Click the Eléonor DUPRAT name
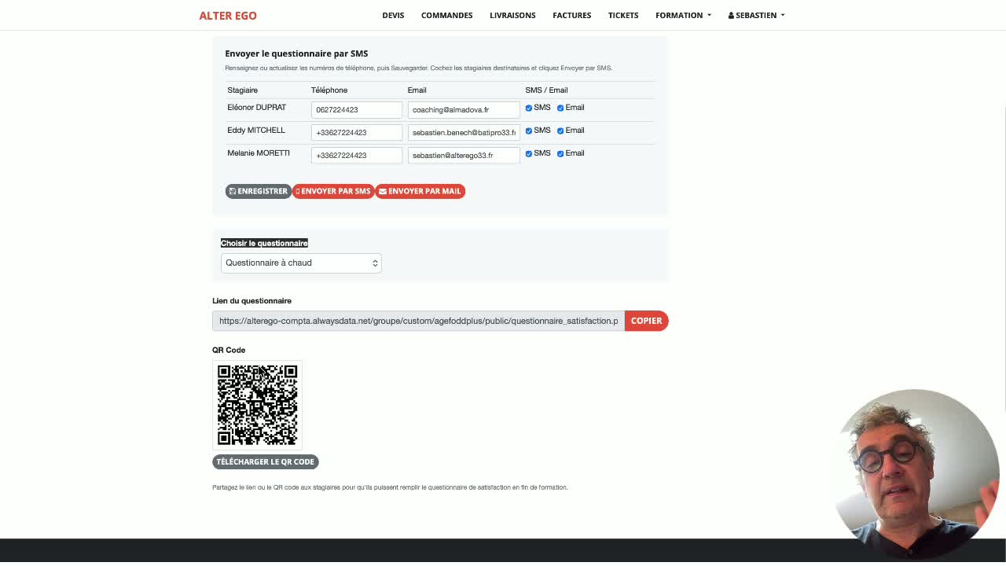Viewport: 1006px width, 566px height. click(257, 108)
